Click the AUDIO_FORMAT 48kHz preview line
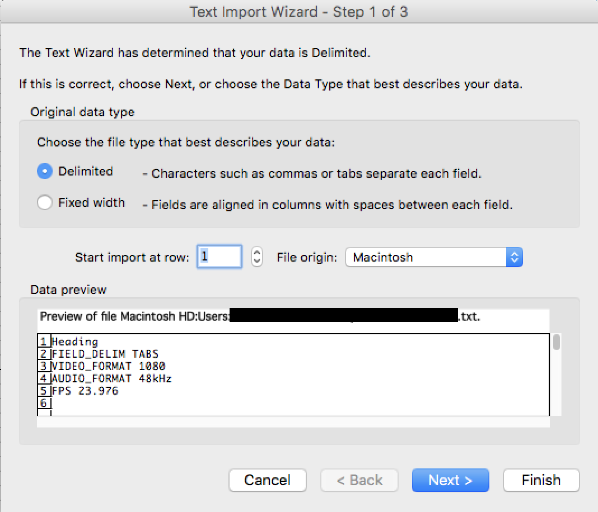Image resolution: width=598 pixels, height=512 pixels. (111, 378)
